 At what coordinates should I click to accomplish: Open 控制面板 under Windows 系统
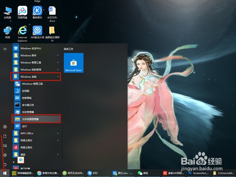pyautogui.click(x=37, y=98)
